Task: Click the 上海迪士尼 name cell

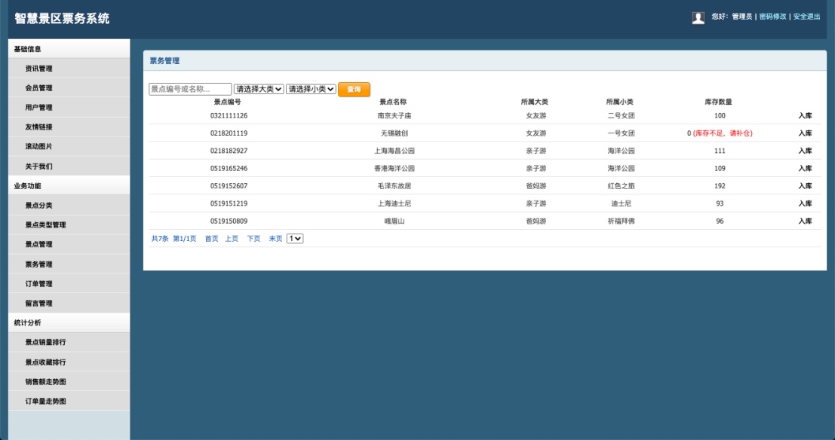Action: point(394,203)
